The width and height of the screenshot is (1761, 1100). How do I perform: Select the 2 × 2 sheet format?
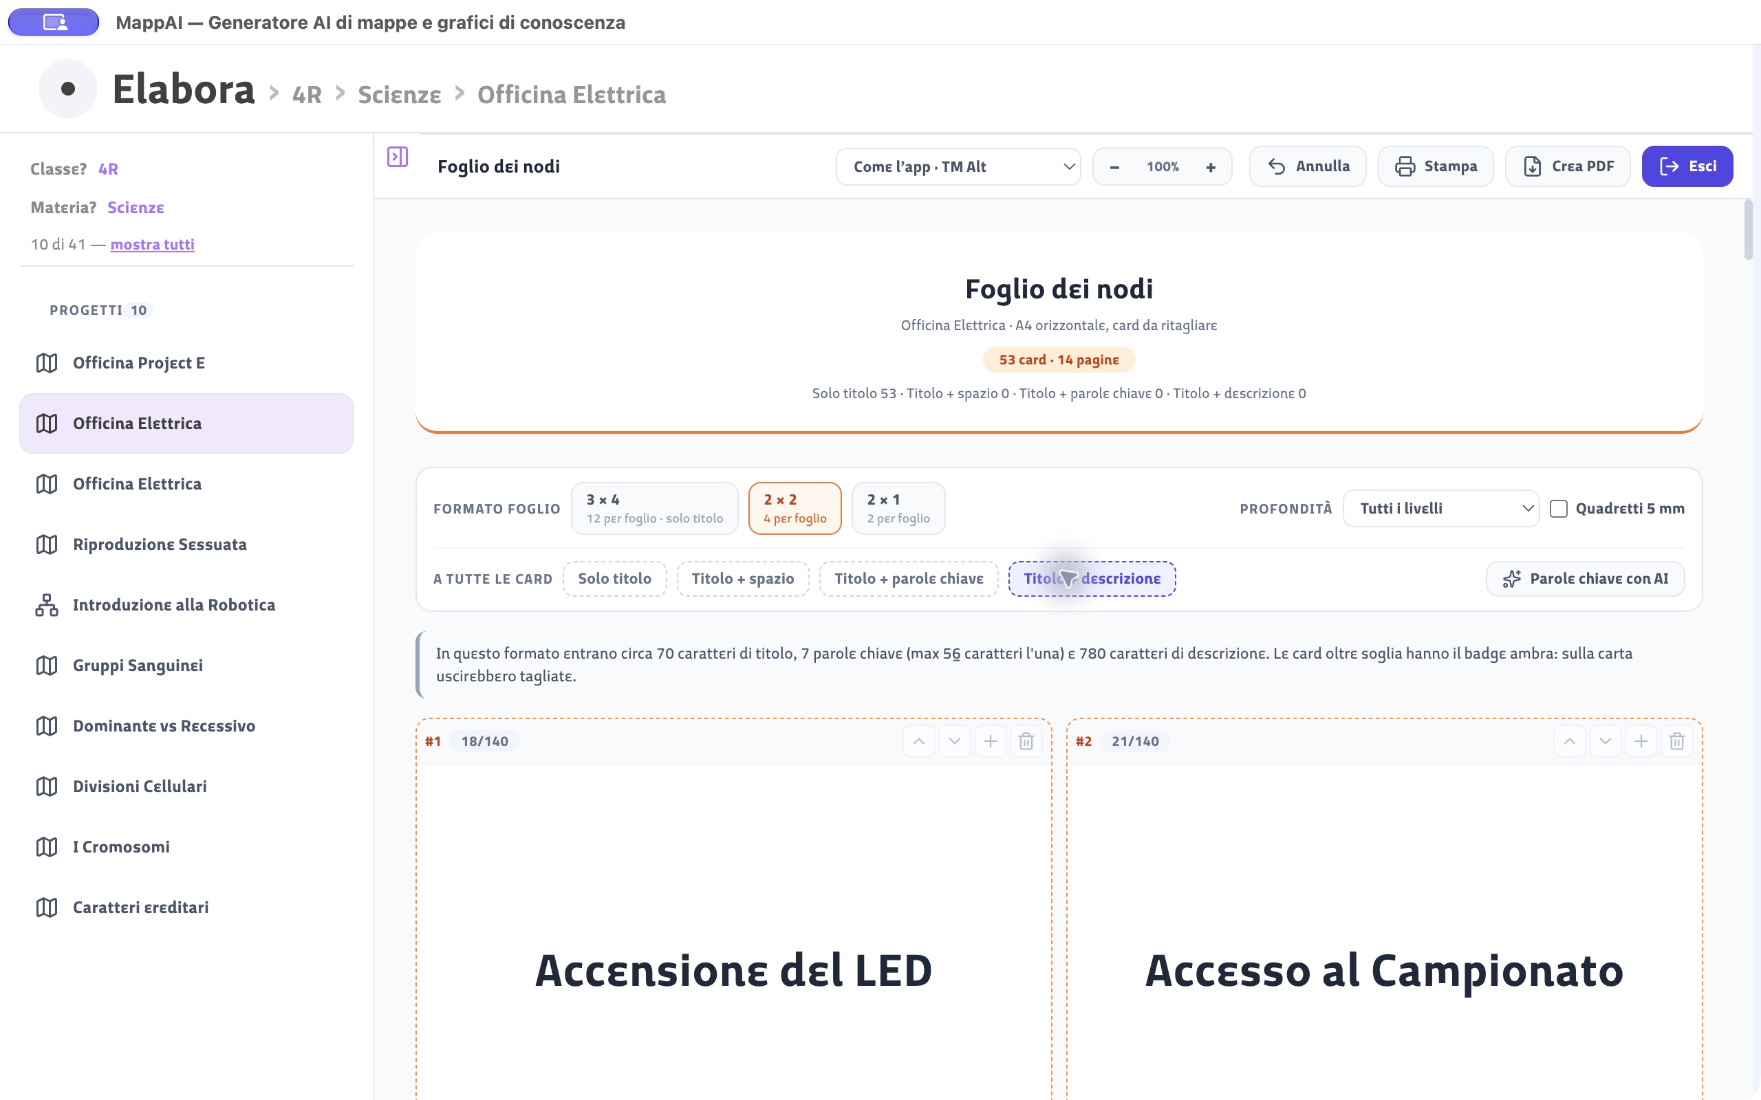point(795,509)
